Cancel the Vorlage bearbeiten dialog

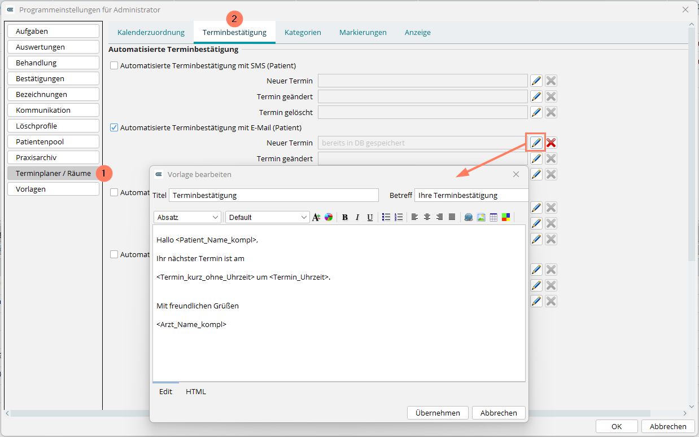[x=499, y=413]
